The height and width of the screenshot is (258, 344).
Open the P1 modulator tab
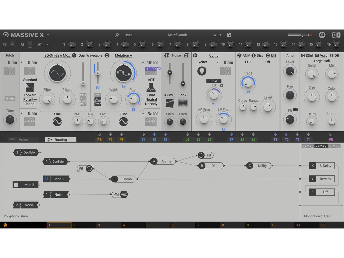tap(99, 140)
